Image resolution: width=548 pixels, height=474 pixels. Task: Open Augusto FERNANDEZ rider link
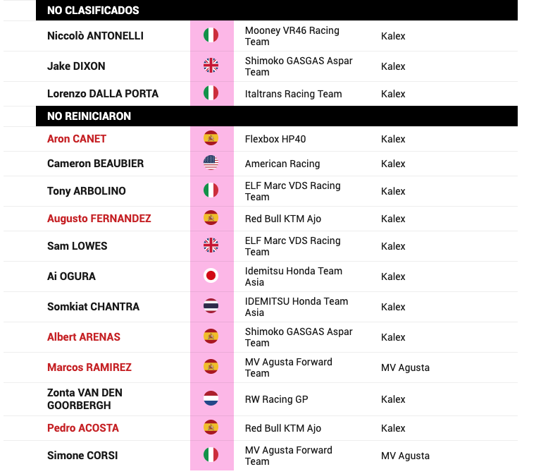tap(99, 219)
